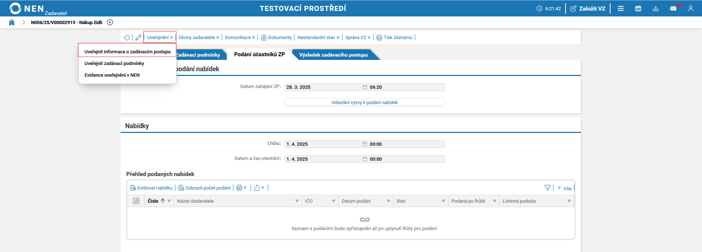Screen dimensions: 702x252
Task: Open the hamburger menu icon
Action: tap(621, 8)
